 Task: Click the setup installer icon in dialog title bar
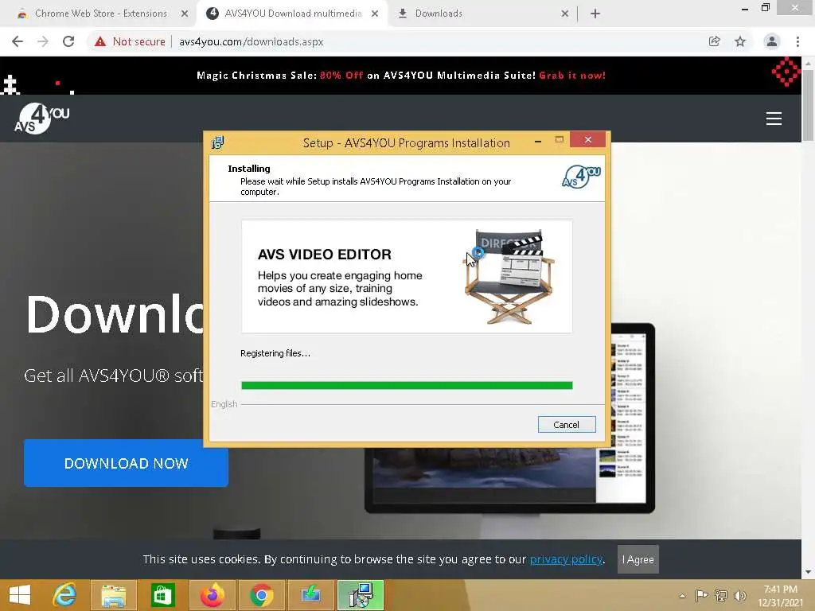(217, 142)
